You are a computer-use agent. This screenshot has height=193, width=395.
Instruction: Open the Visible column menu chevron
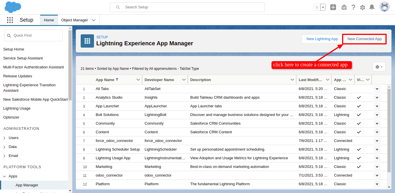point(368,80)
